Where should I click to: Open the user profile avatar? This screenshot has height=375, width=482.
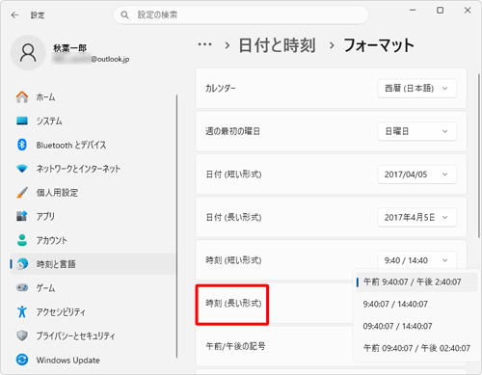pyautogui.click(x=28, y=53)
